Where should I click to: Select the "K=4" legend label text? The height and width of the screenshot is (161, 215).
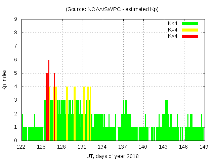(173, 30)
